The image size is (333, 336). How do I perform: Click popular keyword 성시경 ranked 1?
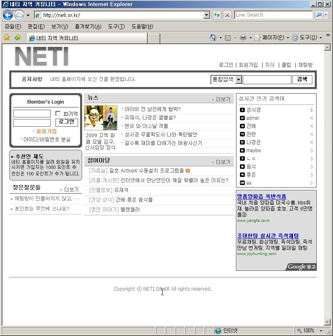point(254,110)
